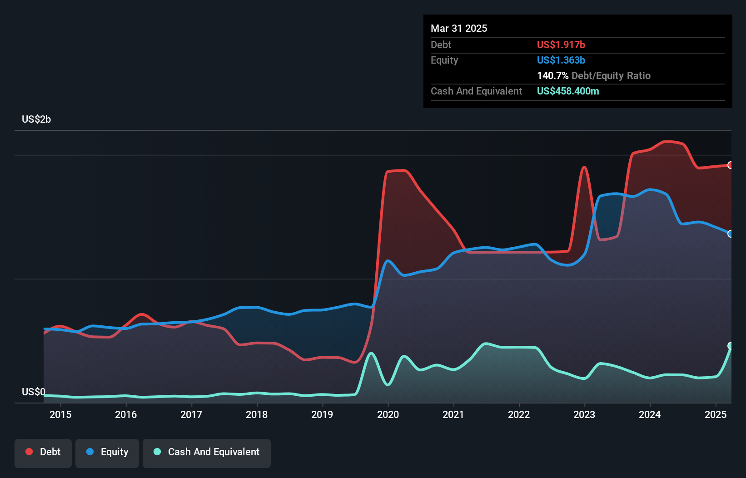Toggle the Equity series legend button
The height and width of the screenshot is (478, 746).
(107, 453)
